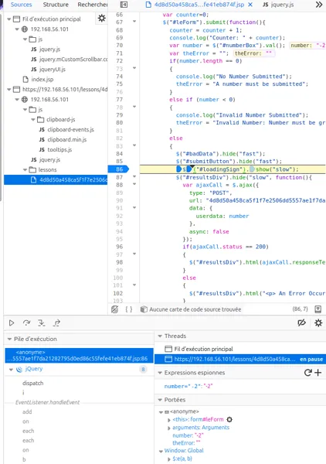This screenshot has height=464, width=326.
Task: Resume script execution with play icon
Action: click(12, 322)
